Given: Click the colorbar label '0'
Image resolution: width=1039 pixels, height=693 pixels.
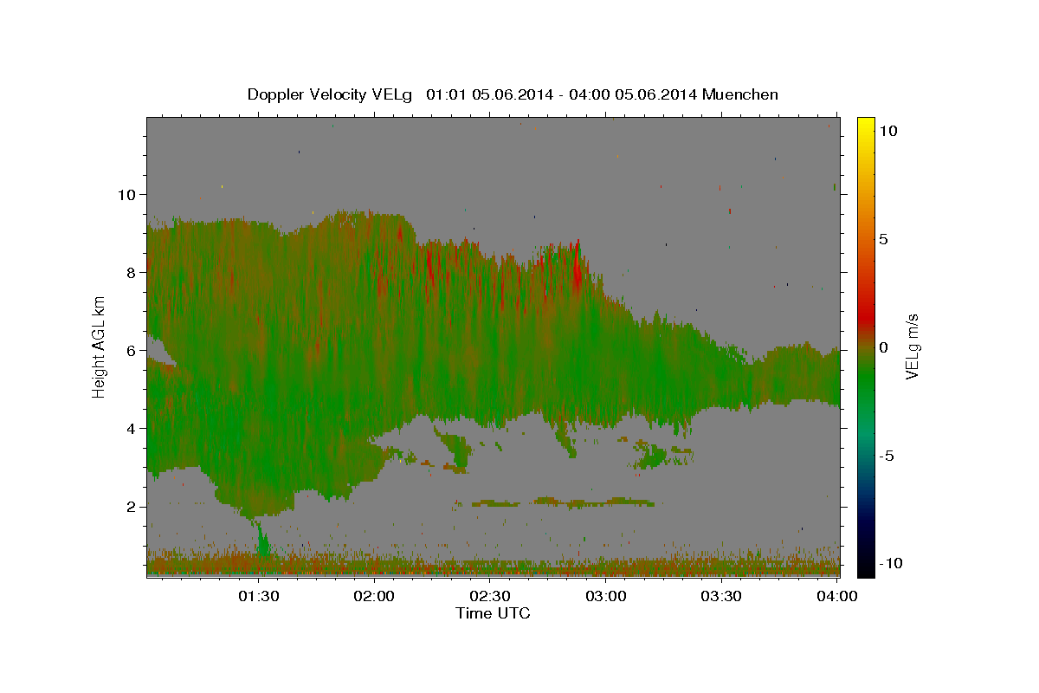Looking at the screenshot, I should coord(883,347).
